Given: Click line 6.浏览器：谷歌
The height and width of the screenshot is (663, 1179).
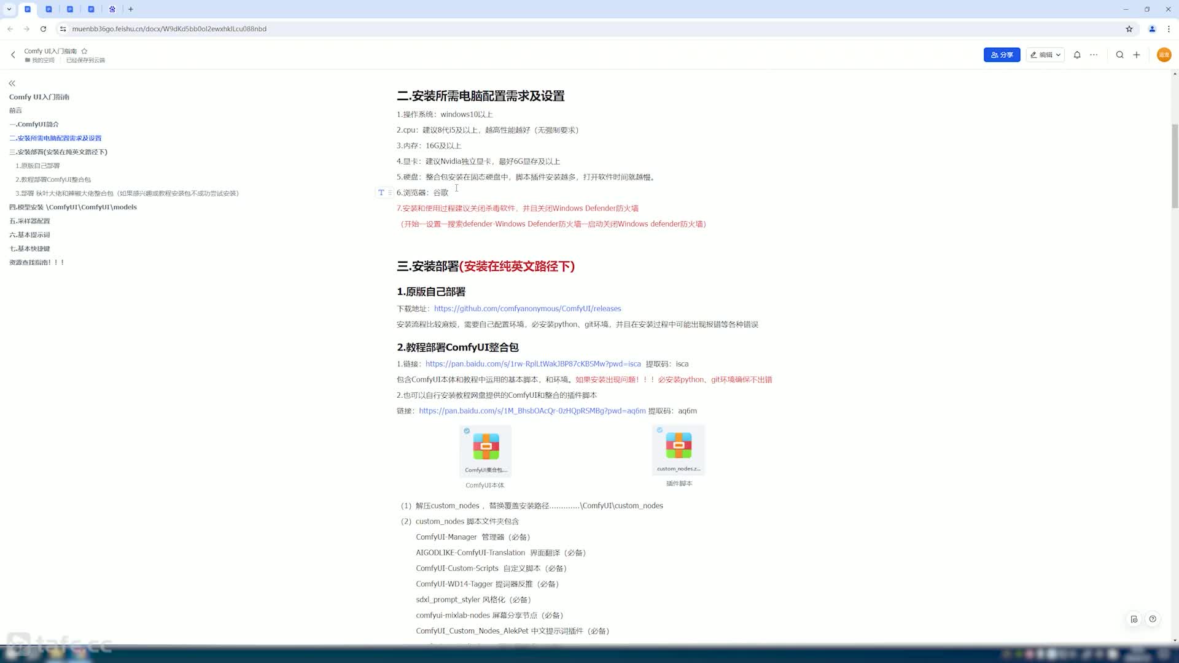Looking at the screenshot, I should point(422,193).
